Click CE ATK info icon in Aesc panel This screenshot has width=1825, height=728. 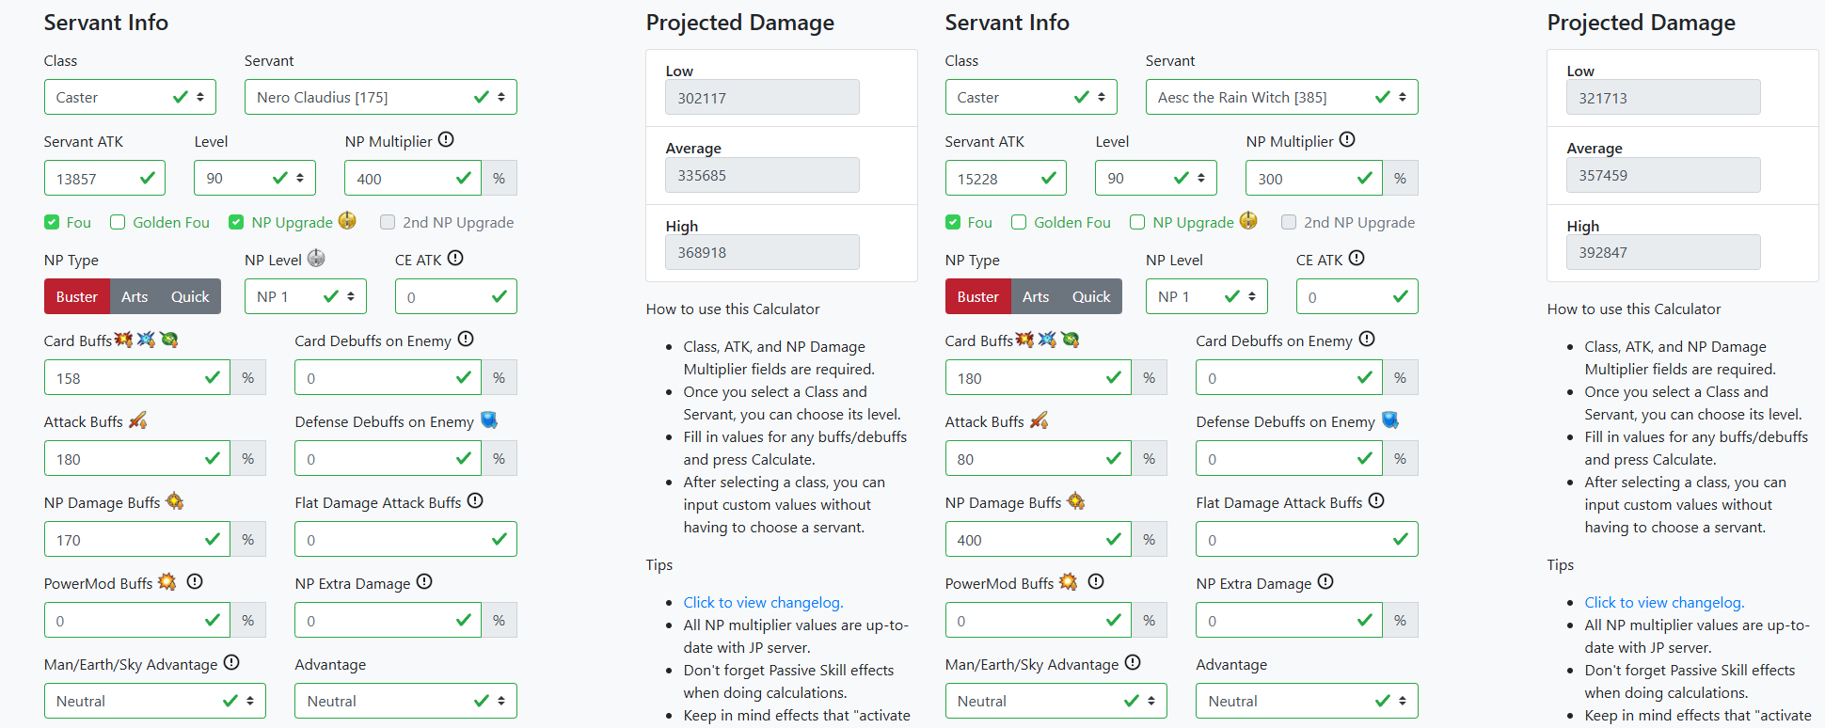(1357, 258)
